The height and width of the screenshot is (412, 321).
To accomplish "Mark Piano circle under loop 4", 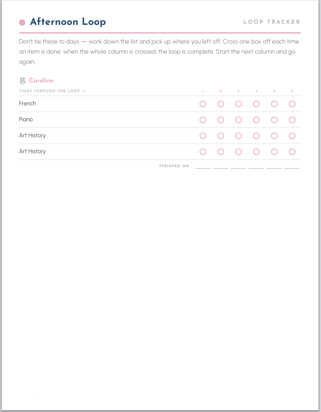I will click(x=256, y=120).
